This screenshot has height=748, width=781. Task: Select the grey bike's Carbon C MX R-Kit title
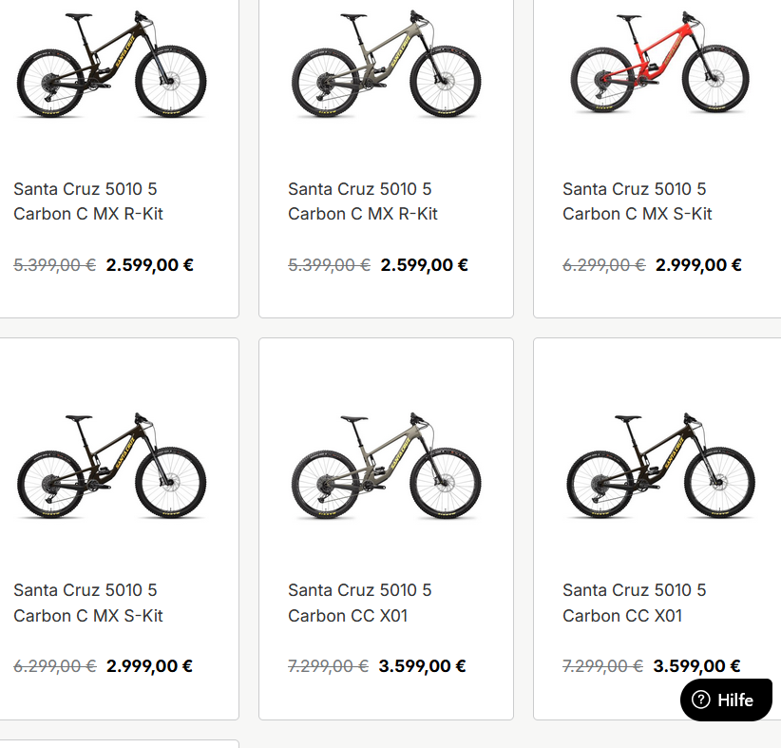[363, 201]
